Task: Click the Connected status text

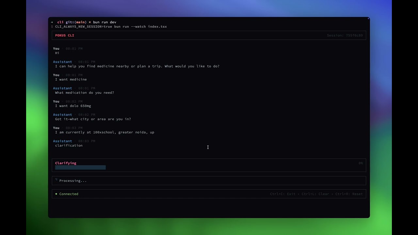Action: 69,194
